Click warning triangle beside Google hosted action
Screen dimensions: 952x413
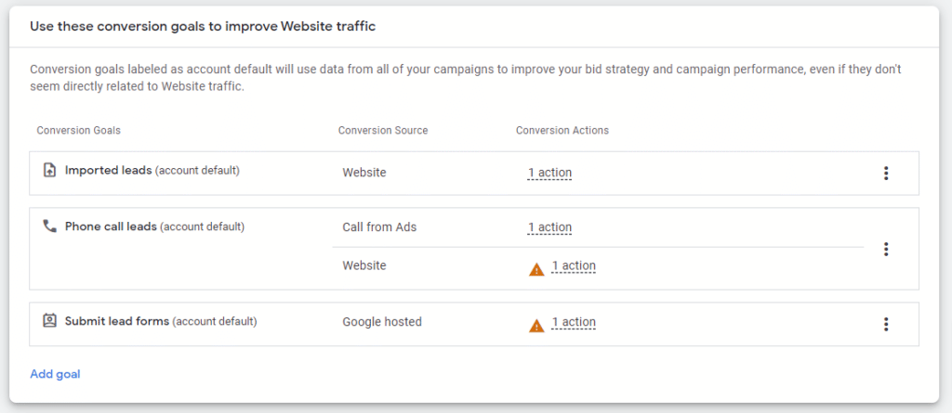click(x=536, y=327)
